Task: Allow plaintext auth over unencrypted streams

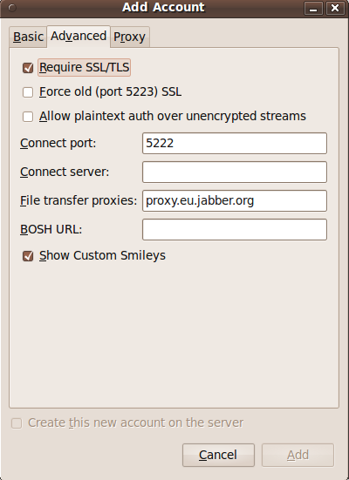Action: 28,117
